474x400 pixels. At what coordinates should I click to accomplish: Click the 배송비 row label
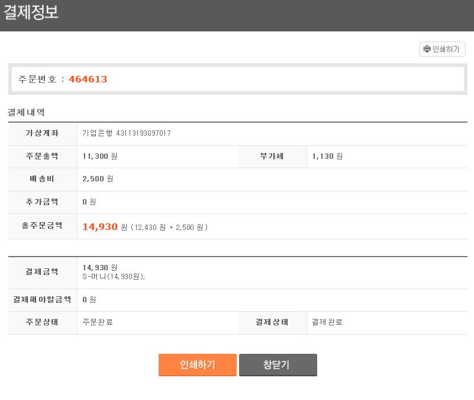(x=42, y=179)
